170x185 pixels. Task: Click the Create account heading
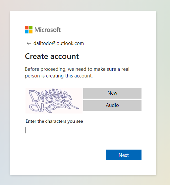click(52, 56)
